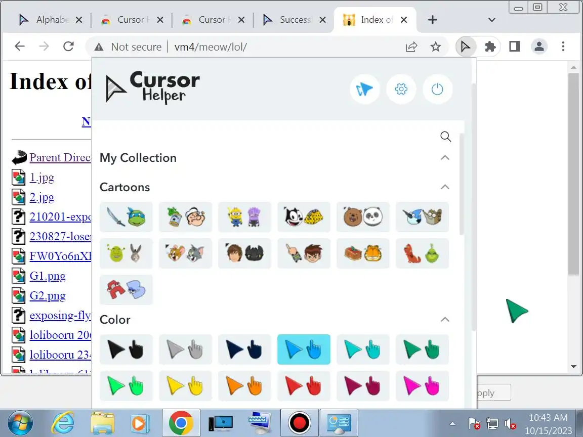Screen dimensions: 583x437
Task: Select the Ninja Turtle cursor pack
Action: (126, 217)
